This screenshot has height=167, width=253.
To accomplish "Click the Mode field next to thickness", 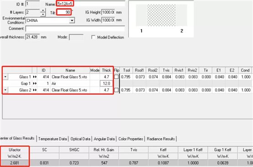I will tap(76, 37).
